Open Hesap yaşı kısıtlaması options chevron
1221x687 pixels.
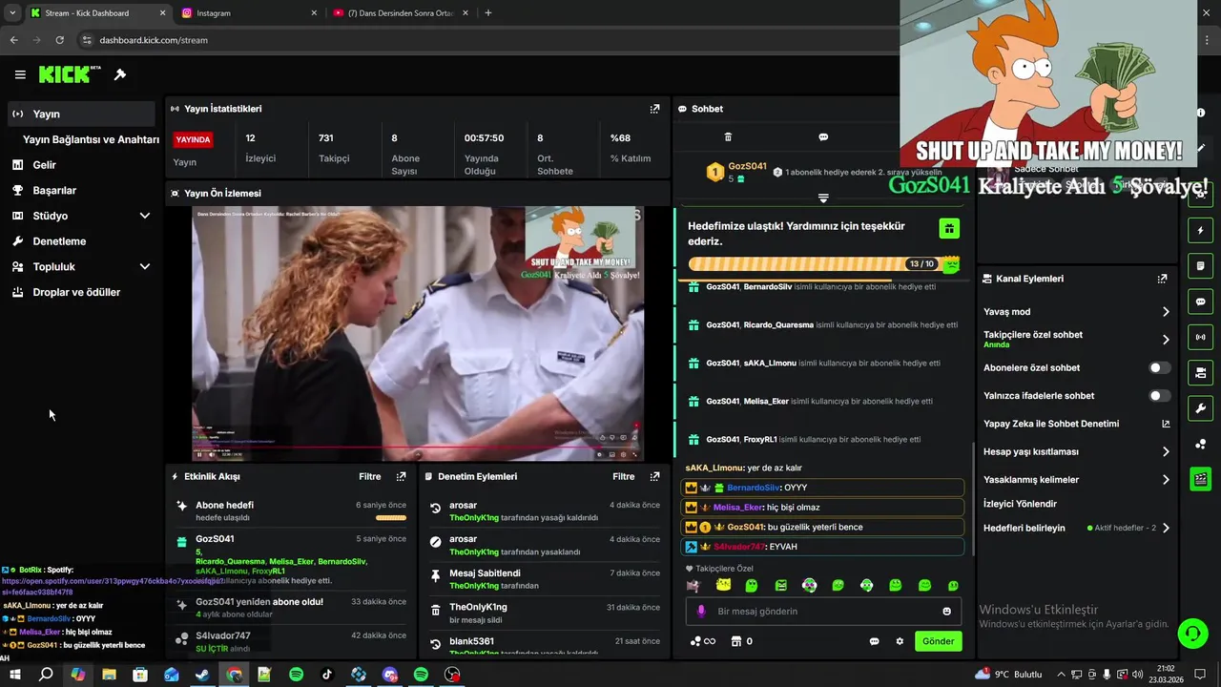coord(1166,451)
